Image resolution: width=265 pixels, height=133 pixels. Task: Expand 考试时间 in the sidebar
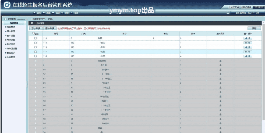tap(6, 44)
